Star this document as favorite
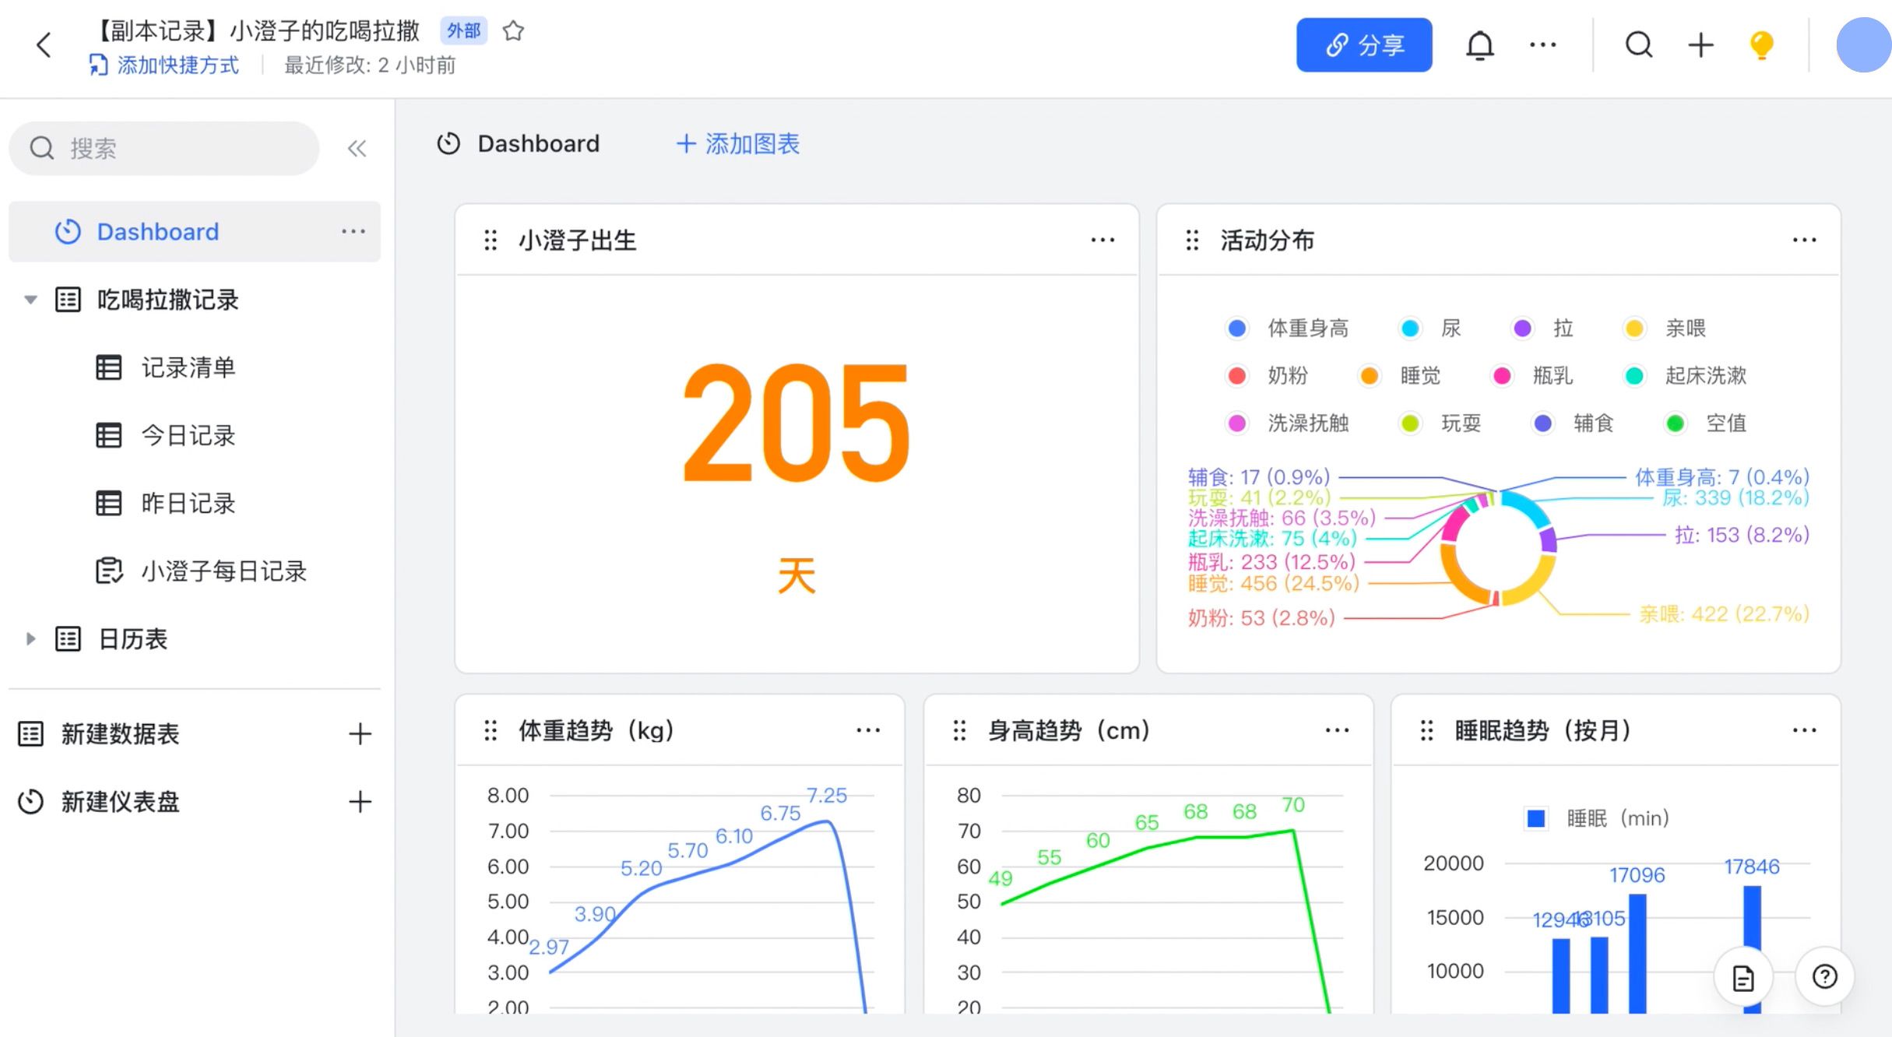This screenshot has height=1037, width=1892. [x=513, y=31]
